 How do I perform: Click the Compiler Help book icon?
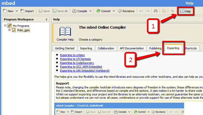[x=65, y=31]
